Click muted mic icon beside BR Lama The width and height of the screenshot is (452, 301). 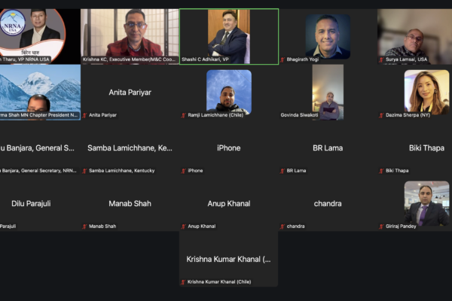[282, 171]
